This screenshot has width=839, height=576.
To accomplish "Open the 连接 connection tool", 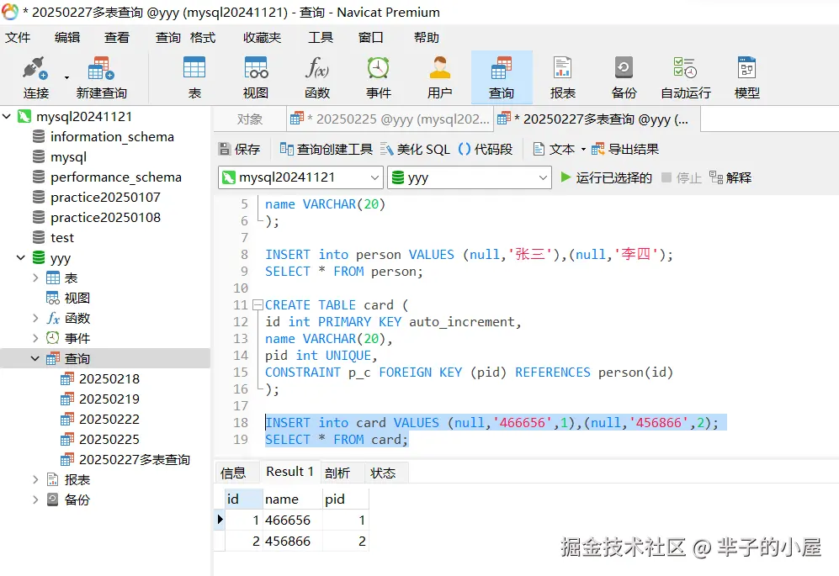I will [36, 78].
